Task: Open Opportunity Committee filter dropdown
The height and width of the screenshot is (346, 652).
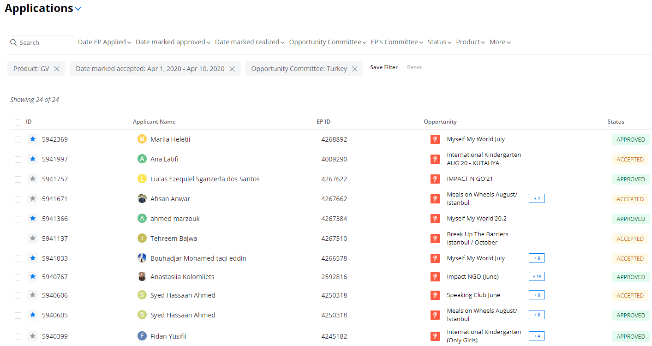Action: tap(328, 42)
